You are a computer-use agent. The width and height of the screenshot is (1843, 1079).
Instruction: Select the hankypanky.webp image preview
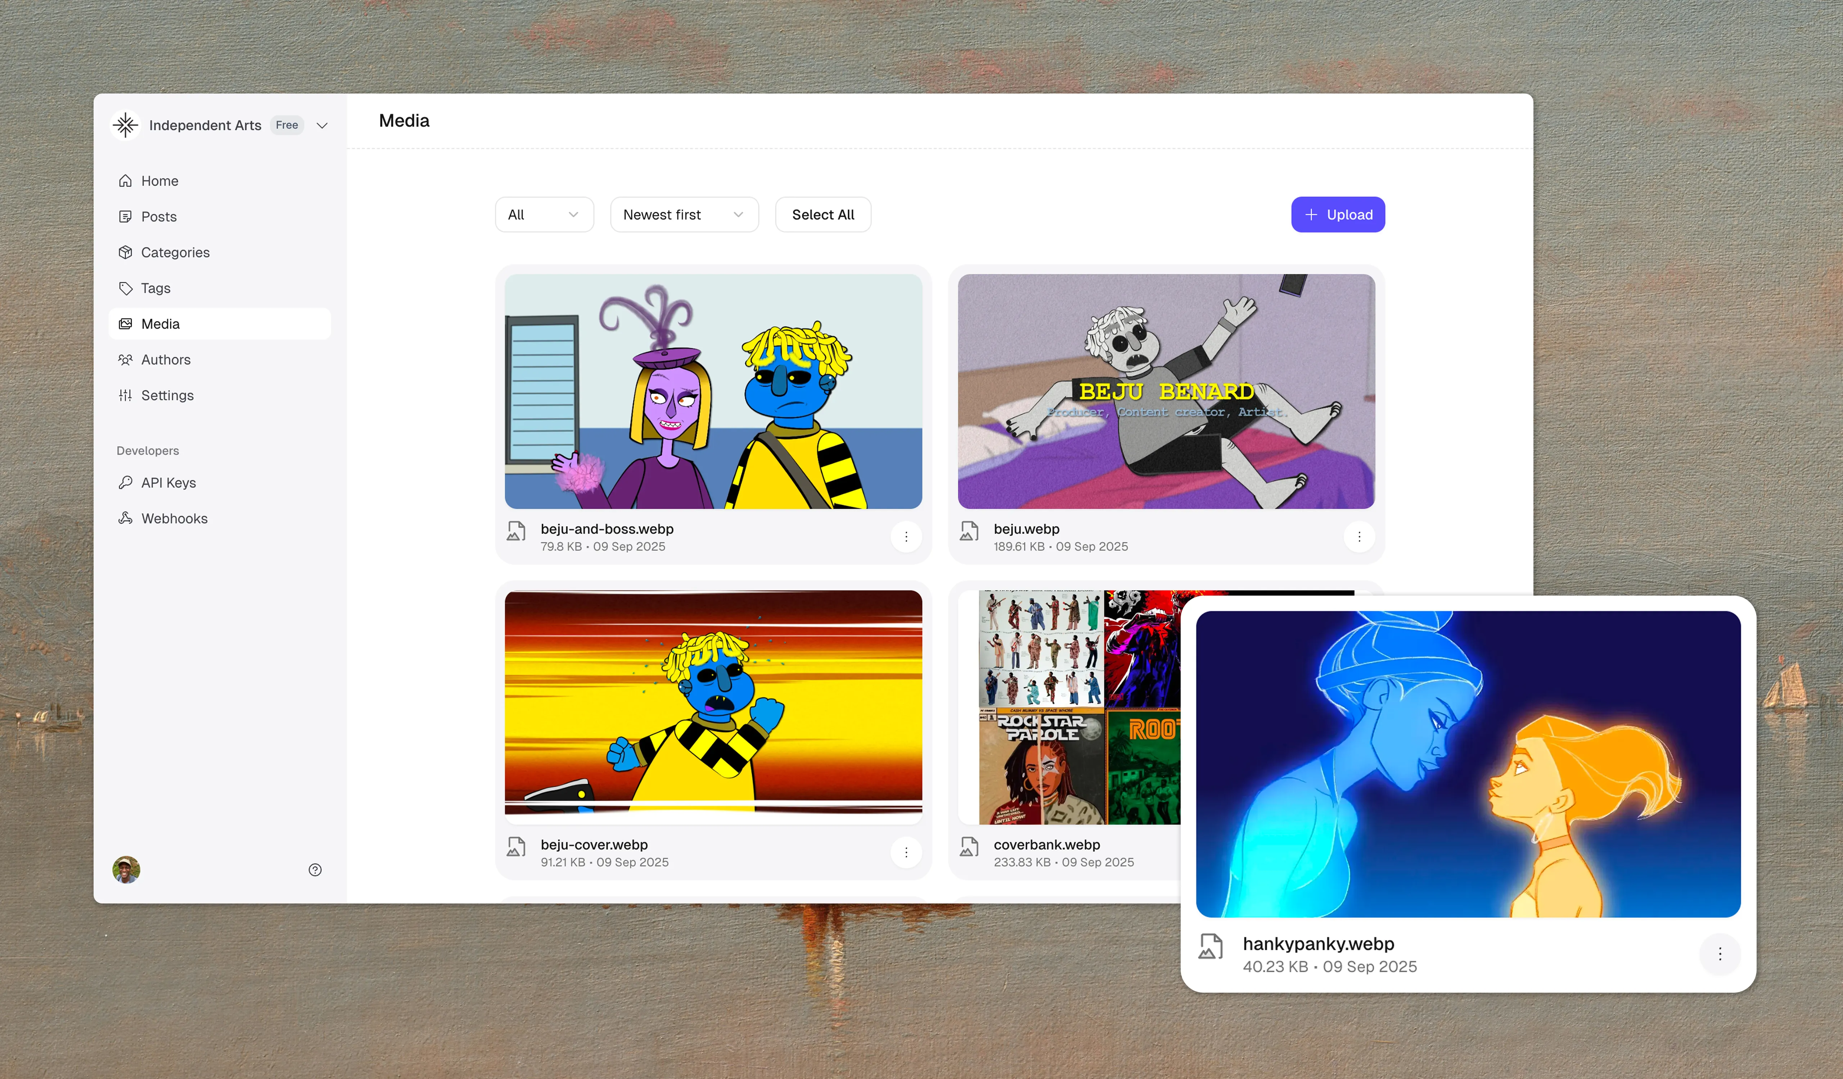(x=1467, y=764)
